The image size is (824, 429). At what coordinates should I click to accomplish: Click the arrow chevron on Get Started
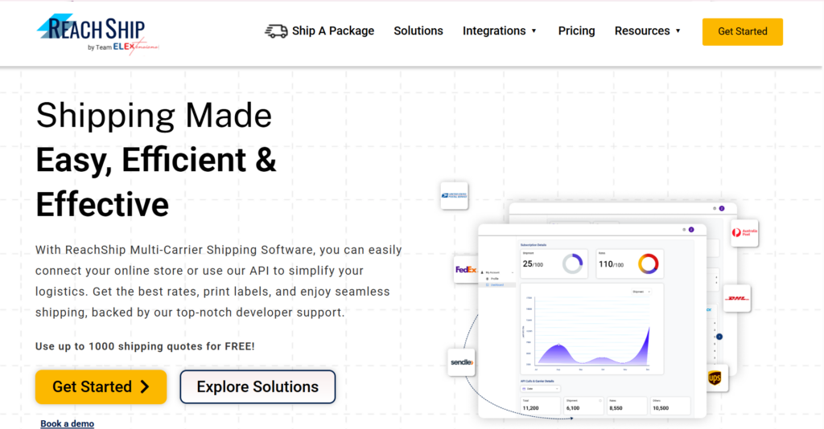145,387
